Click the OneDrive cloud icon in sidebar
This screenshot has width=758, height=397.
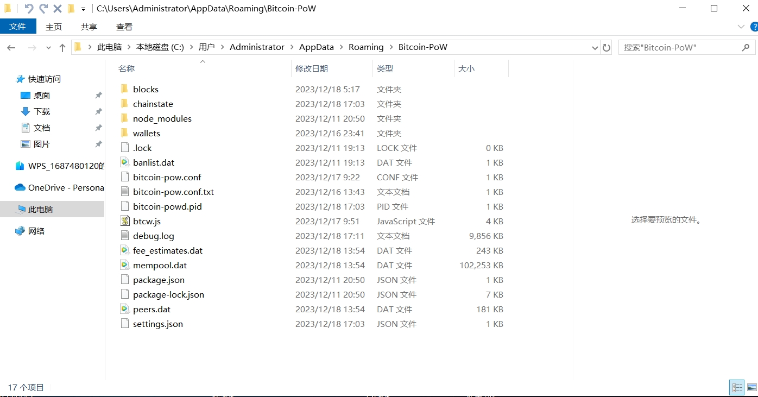coord(20,187)
